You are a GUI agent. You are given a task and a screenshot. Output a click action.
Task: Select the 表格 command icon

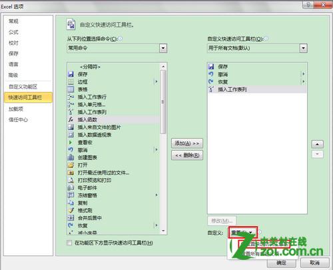(71, 89)
